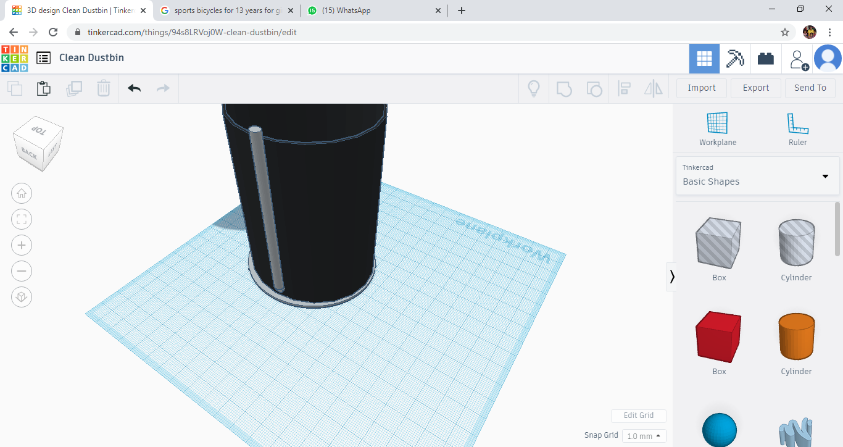The height and width of the screenshot is (447, 843).
Task: Click the Import button
Action: 702,88
